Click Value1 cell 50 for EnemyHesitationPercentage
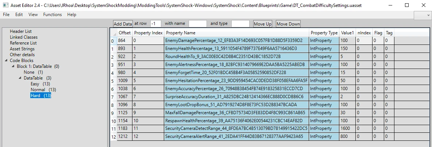Image resolution: width=432 pixels, height=147 pixels. pyautogui.click(x=347, y=80)
